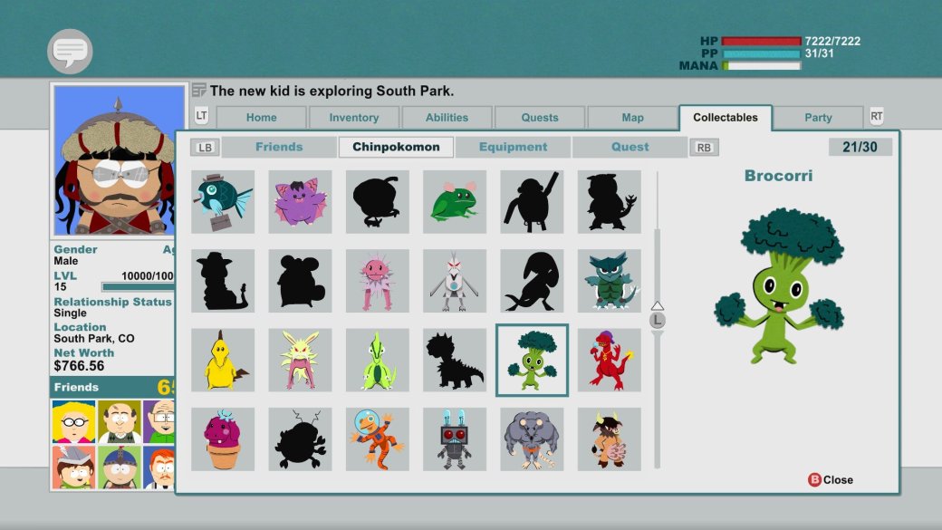The height and width of the screenshot is (530, 942).
Task: Click the Brocorri name heading
Action: click(x=779, y=176)
